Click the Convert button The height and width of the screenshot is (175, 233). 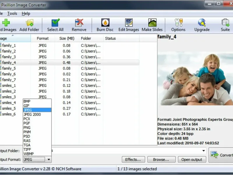221,155
